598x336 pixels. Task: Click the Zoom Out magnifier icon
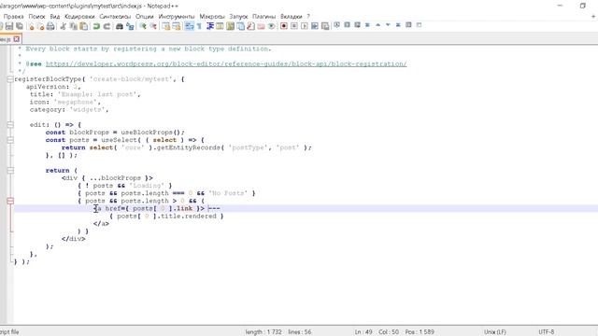[153, 26]
